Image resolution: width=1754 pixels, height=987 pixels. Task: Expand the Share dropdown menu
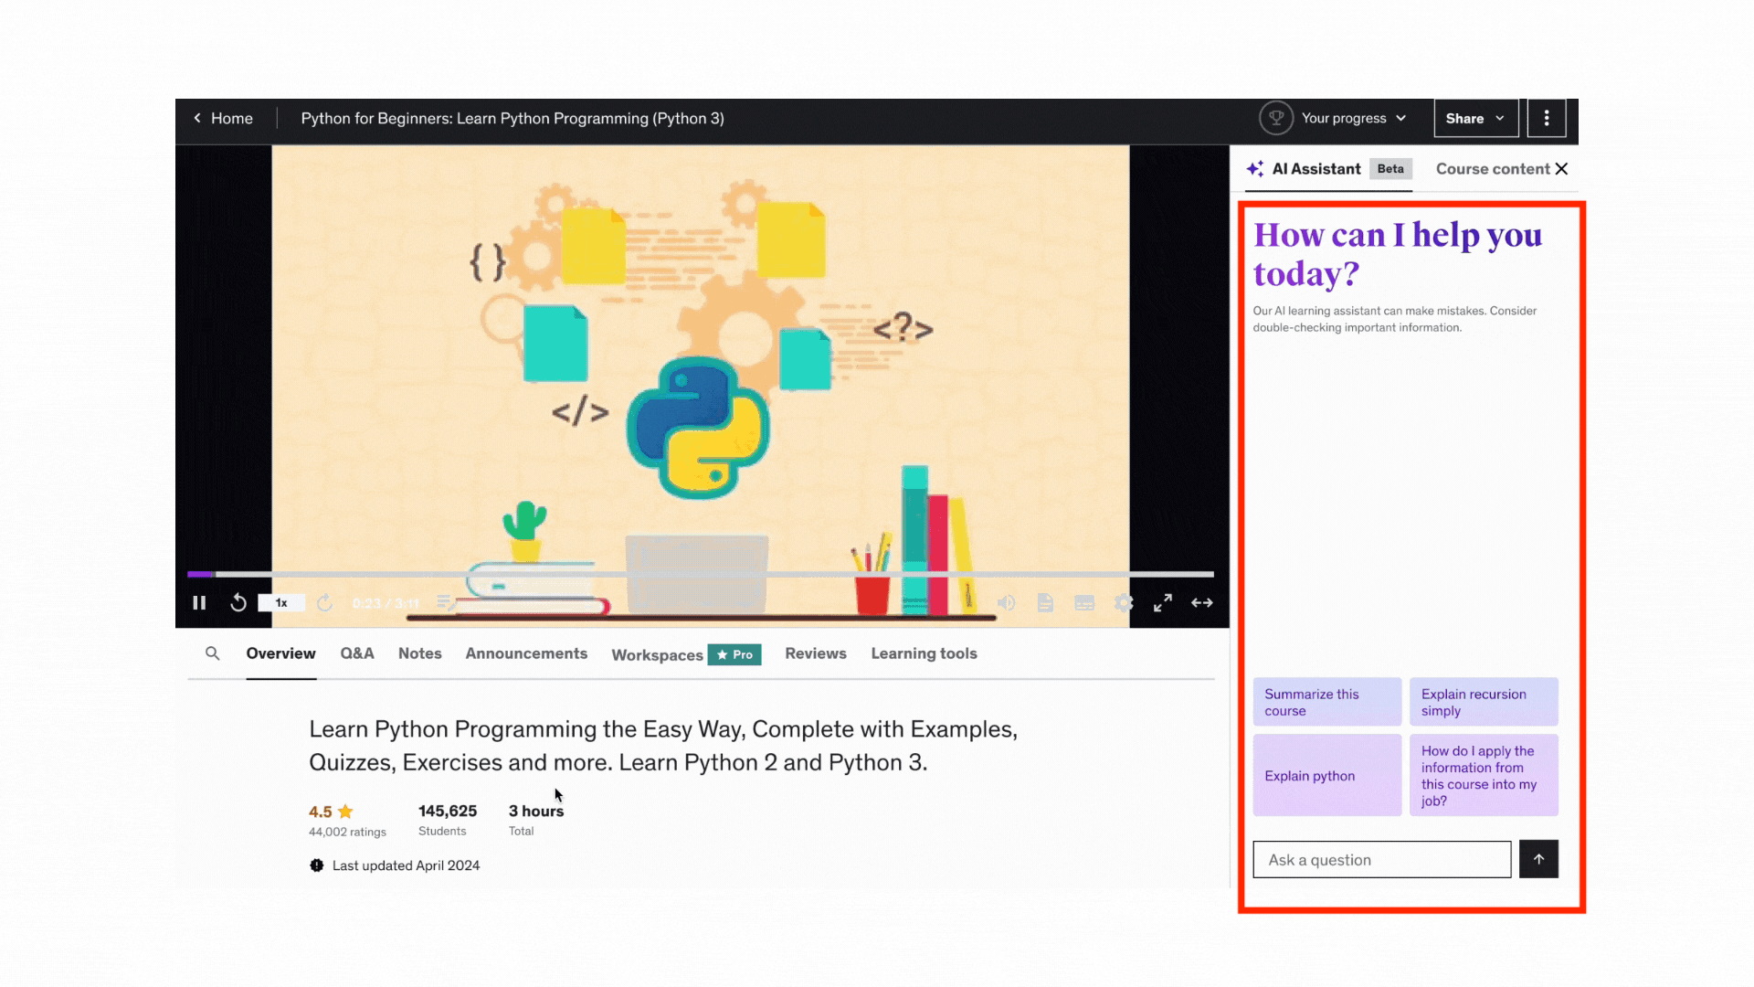[1475, 118]
